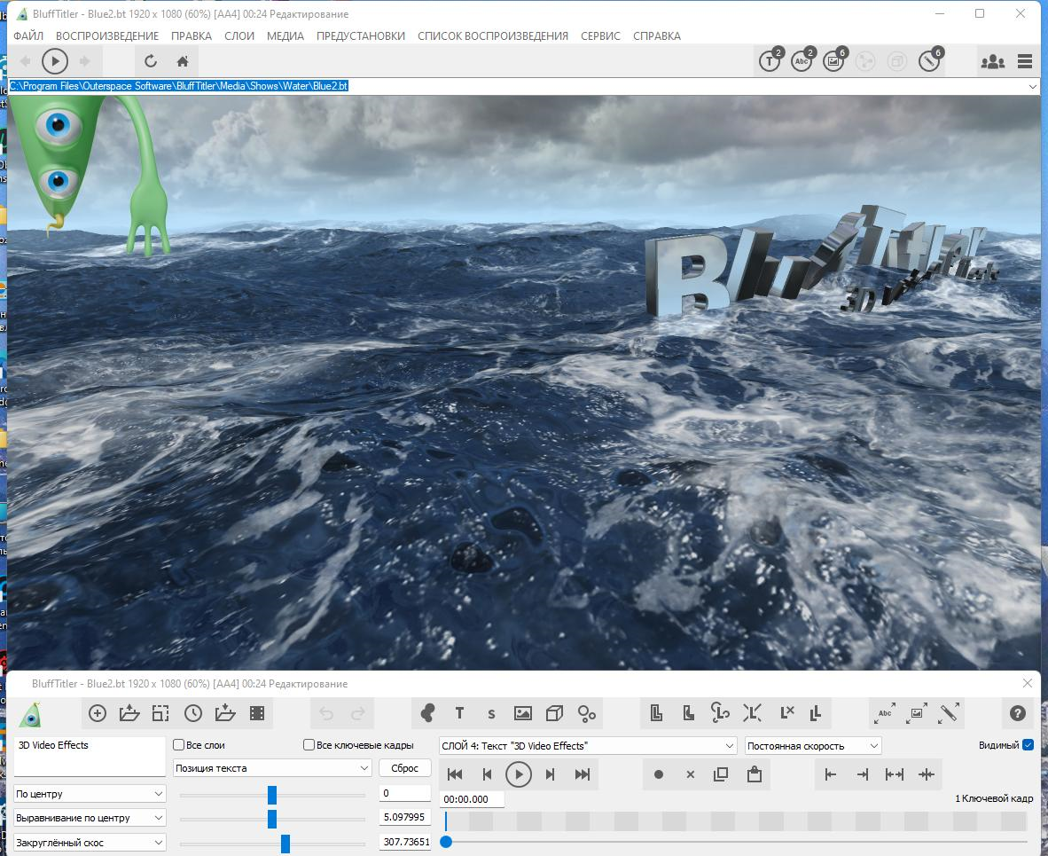Click the first text position slider handle

coord(272,795)
